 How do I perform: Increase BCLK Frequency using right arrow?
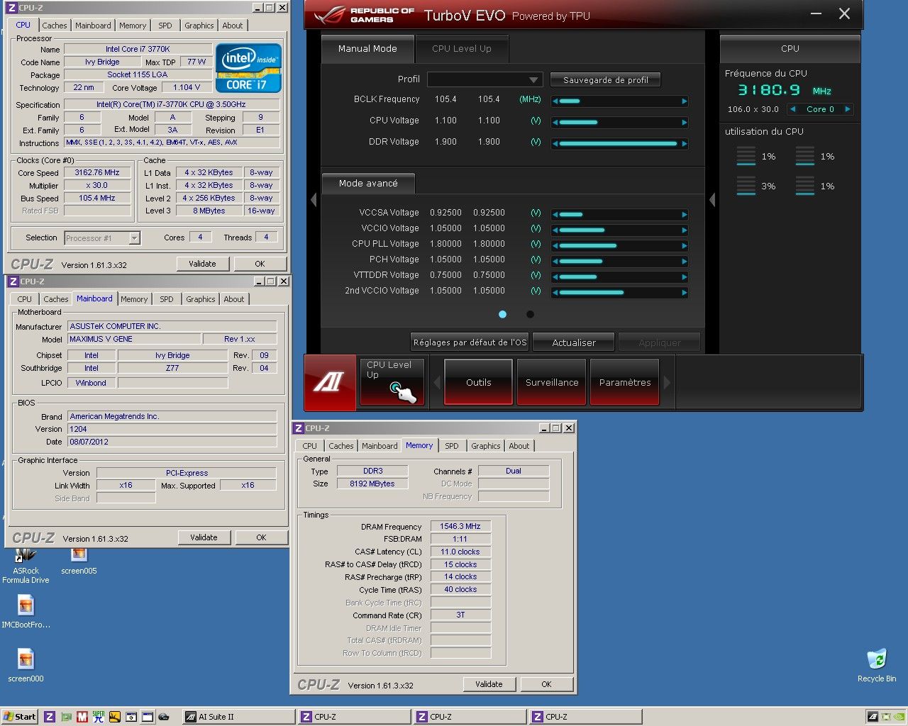click(684, 101)
